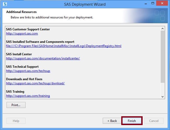The width and height of the screenshot is (170, 130).
Task: Click the Print... button
Action: click(16, 105)
